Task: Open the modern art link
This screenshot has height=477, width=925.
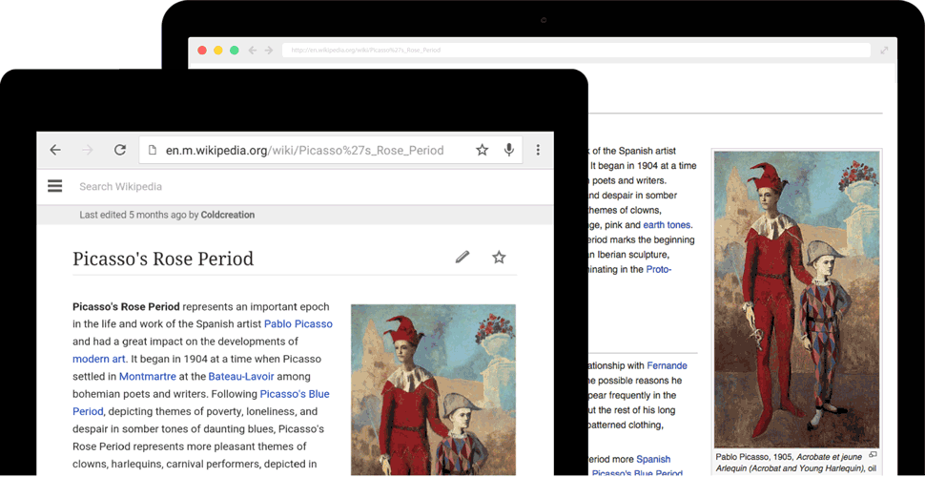Action: click(99, 359)
